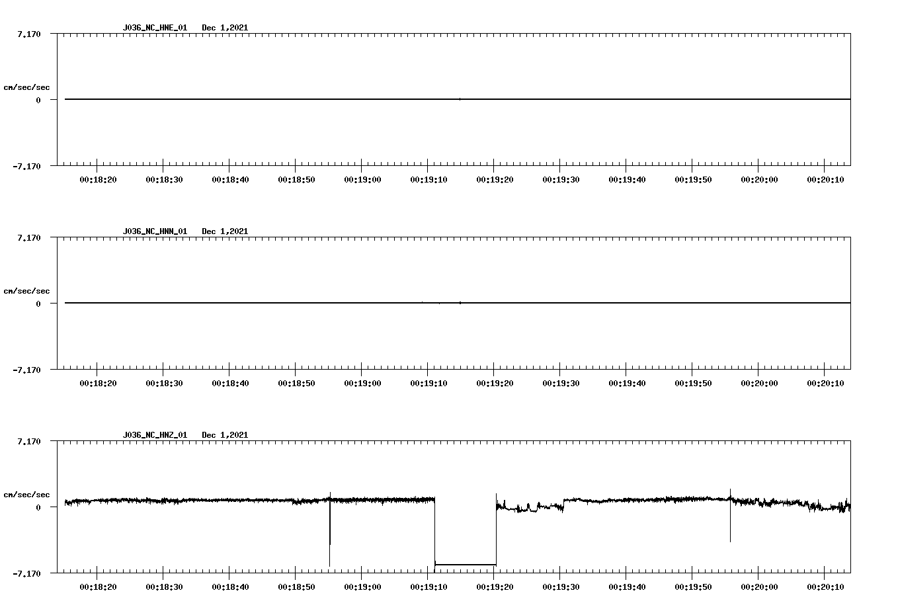Click 00:19:10 time label under HNN plot
The height and width of the screenshot is (611, 898).
tap(429, 384)
